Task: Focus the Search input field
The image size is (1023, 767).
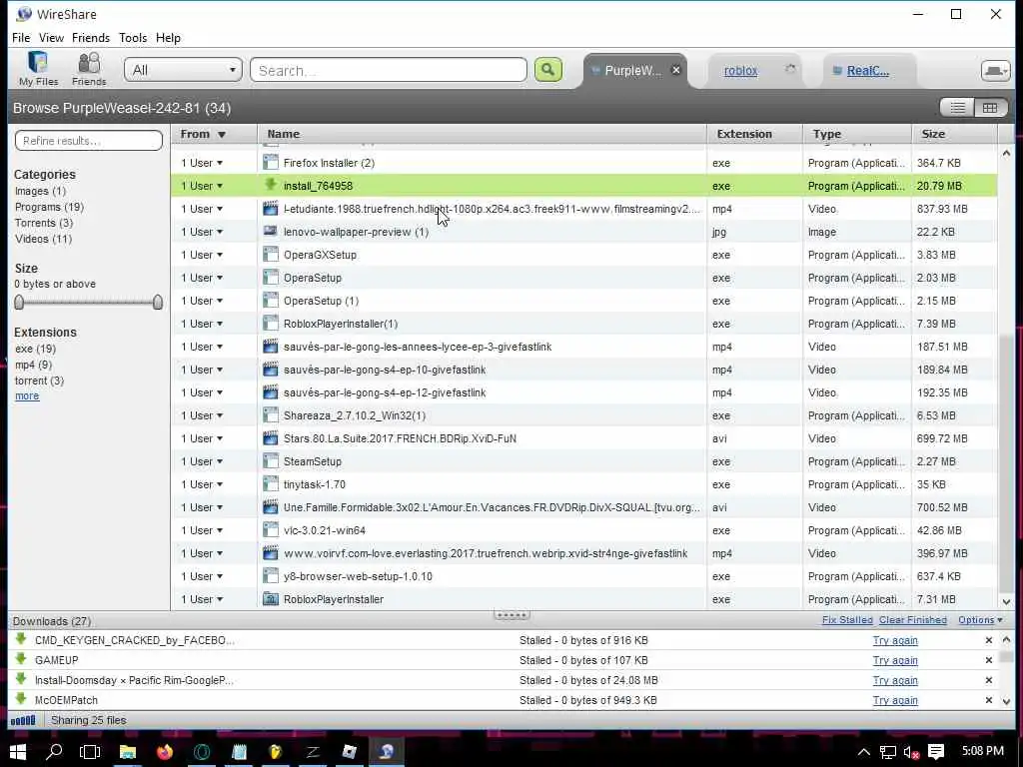Action: click(389, 70)
